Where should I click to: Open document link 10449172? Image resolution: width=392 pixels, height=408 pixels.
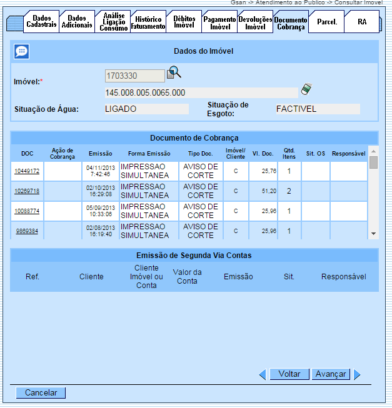[x=27, y=171]
